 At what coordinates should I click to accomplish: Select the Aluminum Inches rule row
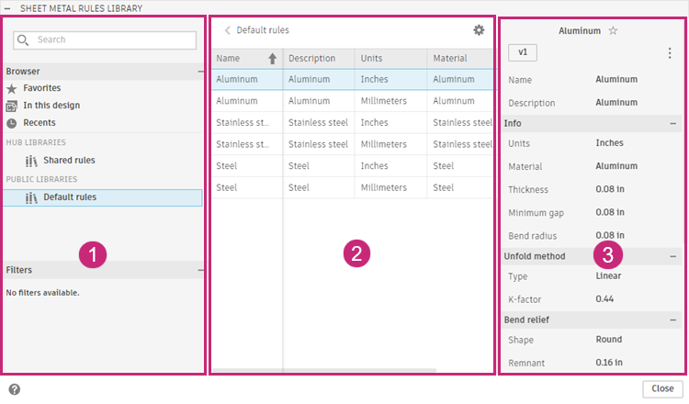coord(353,80)
